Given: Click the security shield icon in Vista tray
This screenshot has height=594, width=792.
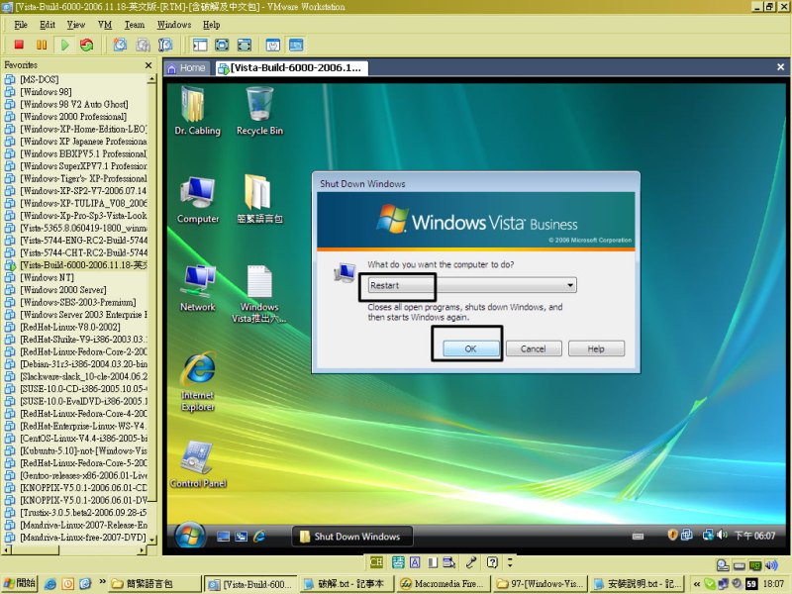Looking at the screenshot, I should click(x=672, y=535).
